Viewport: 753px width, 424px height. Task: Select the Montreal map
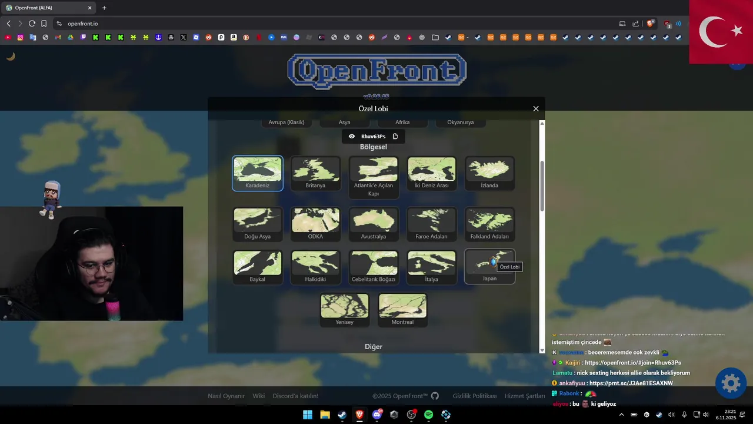point(402,310)
